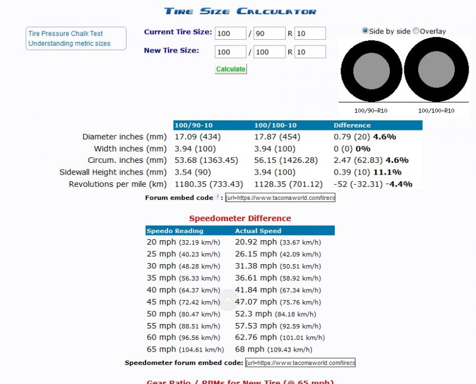Image resolution: width=476 pixels, height=384 pixels.
Task: Click the 52.3 mph actual speed value
Action: pos(276,314)
